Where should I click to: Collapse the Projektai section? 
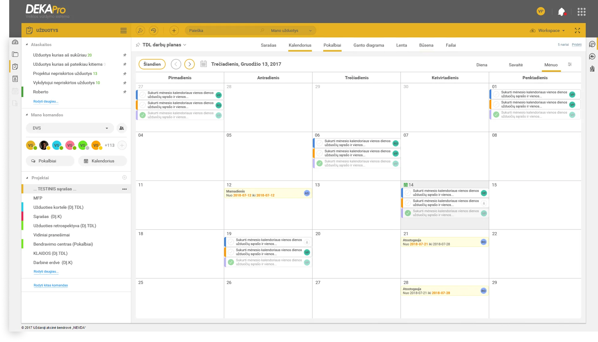click(27, 178)
